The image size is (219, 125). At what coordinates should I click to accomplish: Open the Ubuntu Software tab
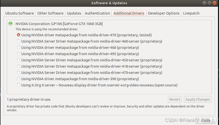coord(20,13)
